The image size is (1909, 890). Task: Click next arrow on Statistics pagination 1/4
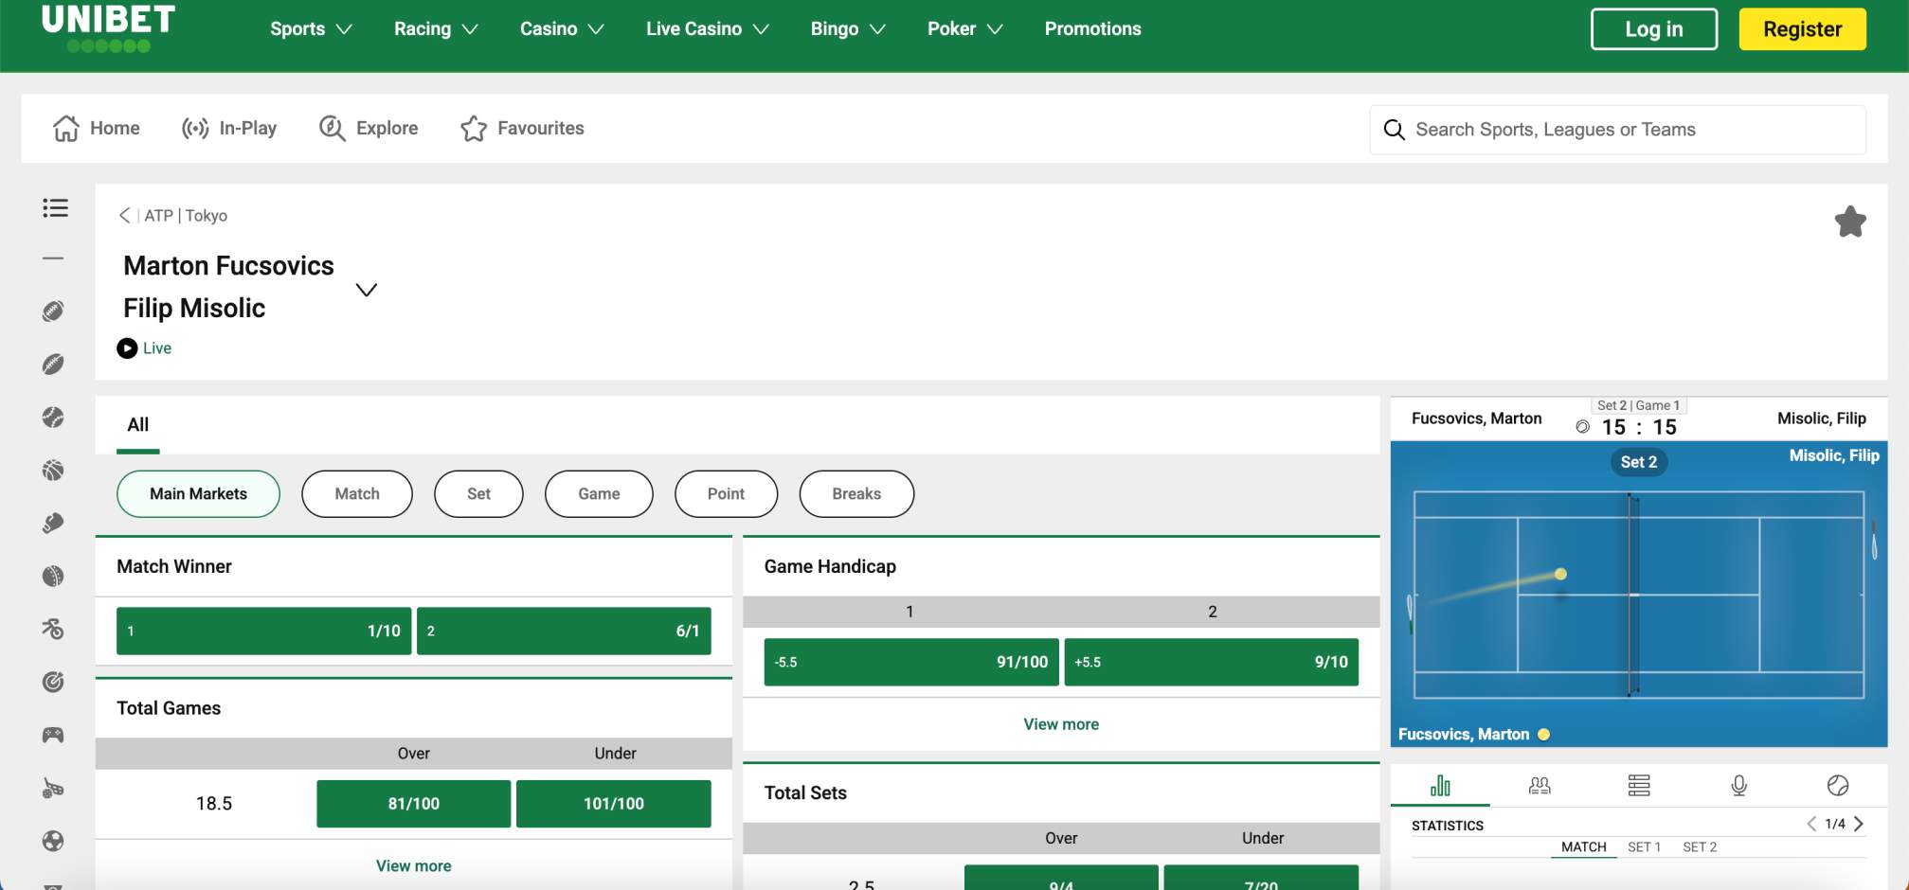coord(1859,824)
